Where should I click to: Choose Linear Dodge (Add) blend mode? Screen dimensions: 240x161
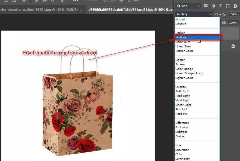click(x=197, y=73)
